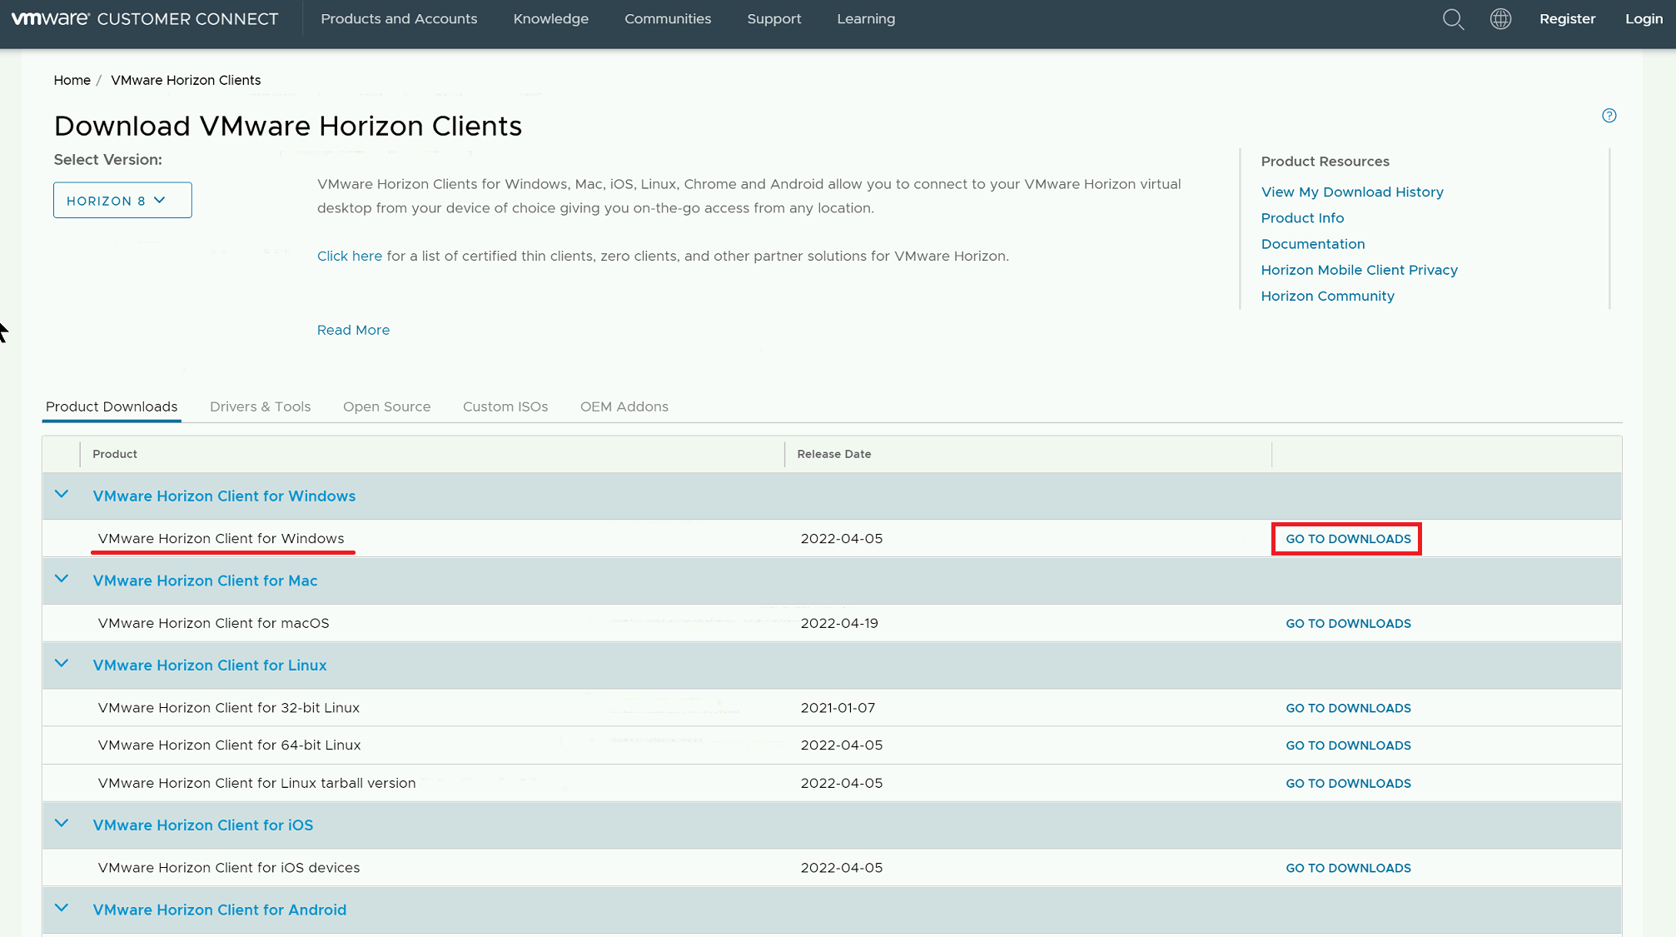Click Login in the top bar
This screenshot has width=1676, height=937.
pyautogui.click(x=1644, y=19)
